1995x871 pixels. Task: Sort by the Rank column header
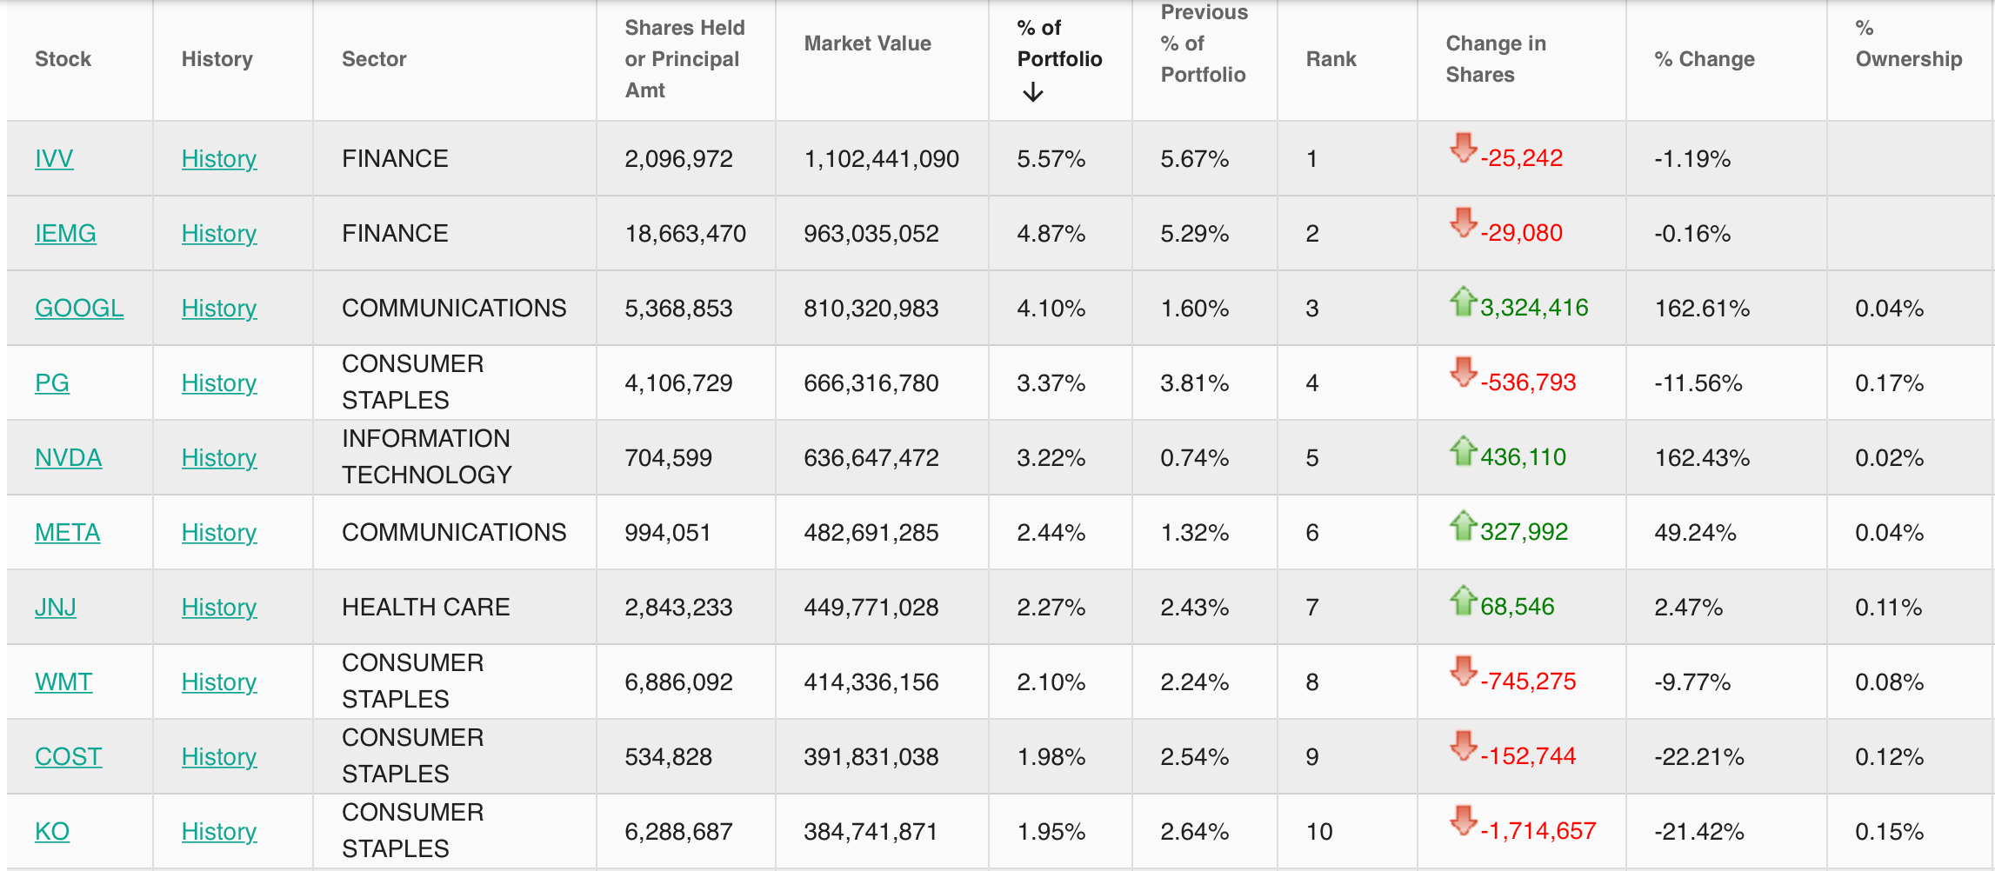point(1331,59)
